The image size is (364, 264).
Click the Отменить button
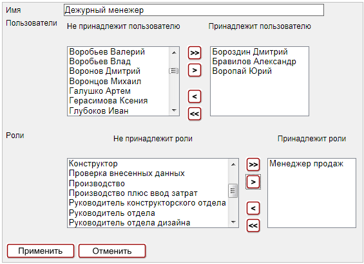point(112,251)
